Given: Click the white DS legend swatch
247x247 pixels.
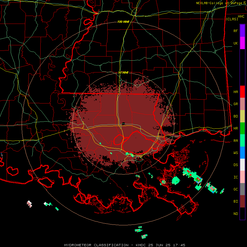Looking at the screenshot, I should tap(242, 165).
